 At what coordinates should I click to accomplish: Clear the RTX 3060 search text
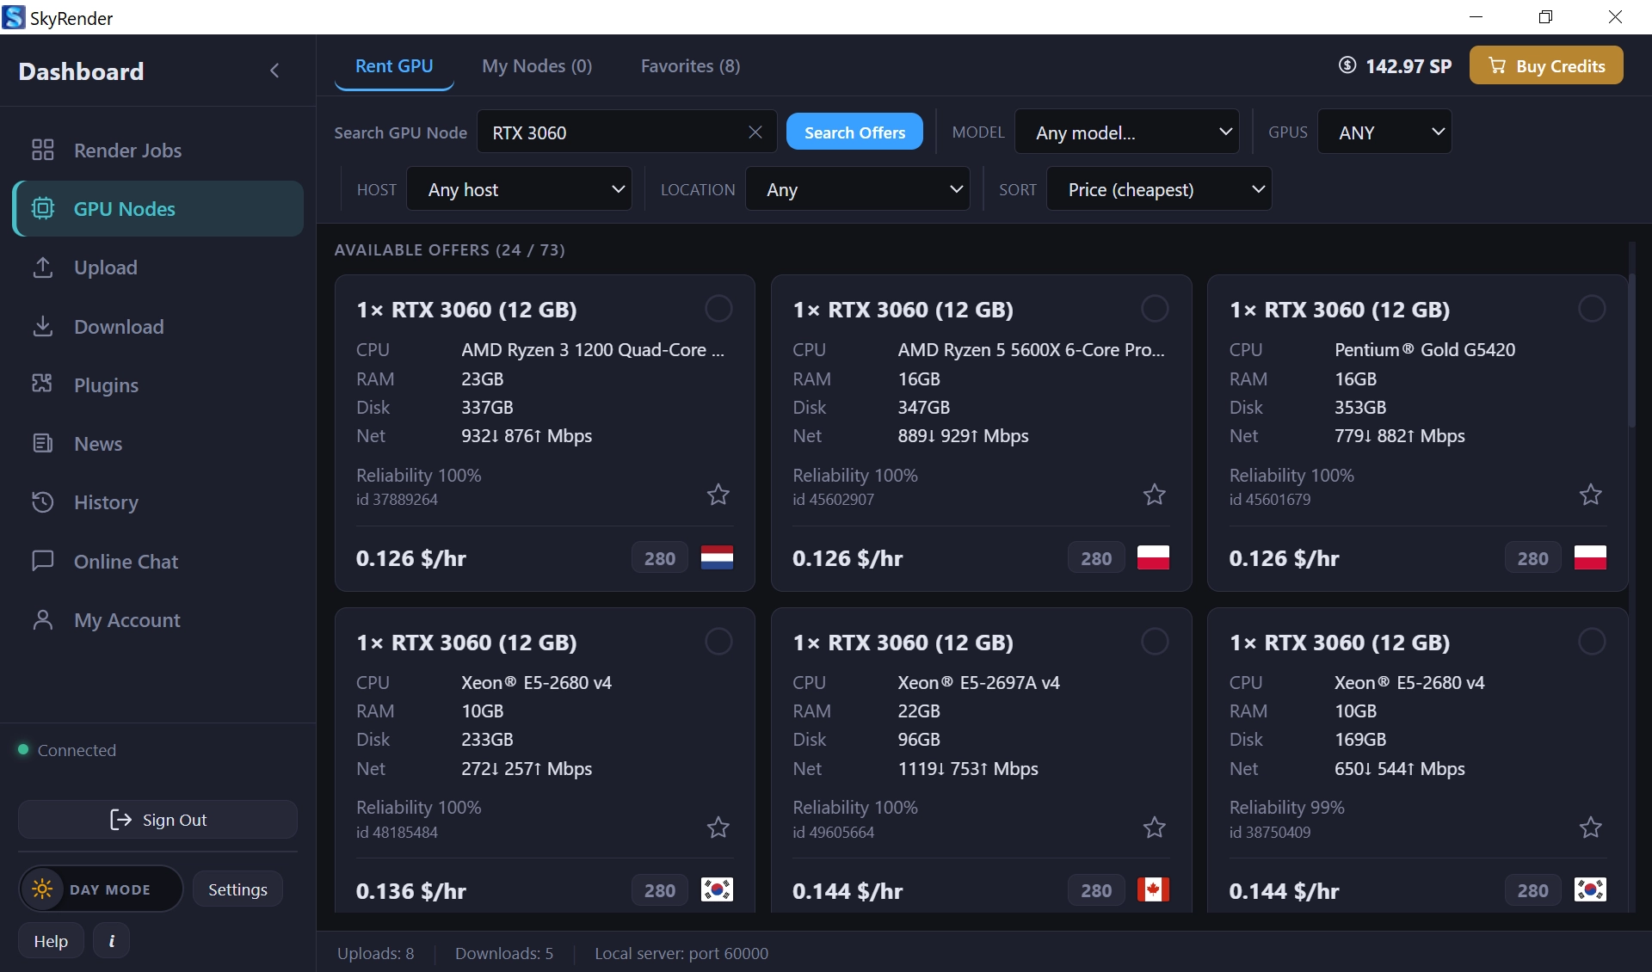click(755, 132)
